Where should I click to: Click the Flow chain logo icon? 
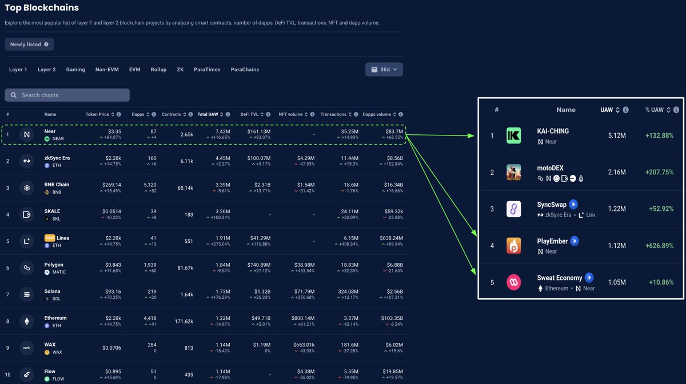(x=26, y=375)
